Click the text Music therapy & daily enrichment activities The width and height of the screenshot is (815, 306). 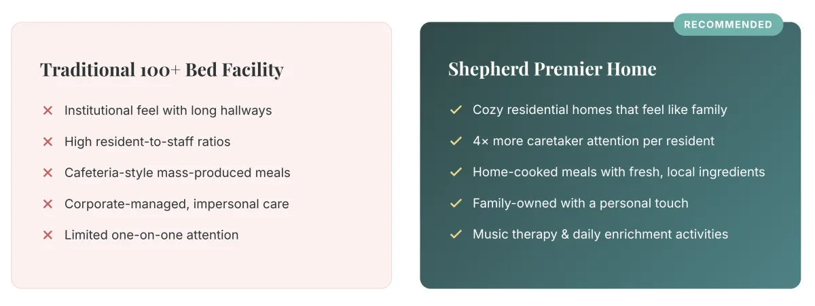pos(600,235)
